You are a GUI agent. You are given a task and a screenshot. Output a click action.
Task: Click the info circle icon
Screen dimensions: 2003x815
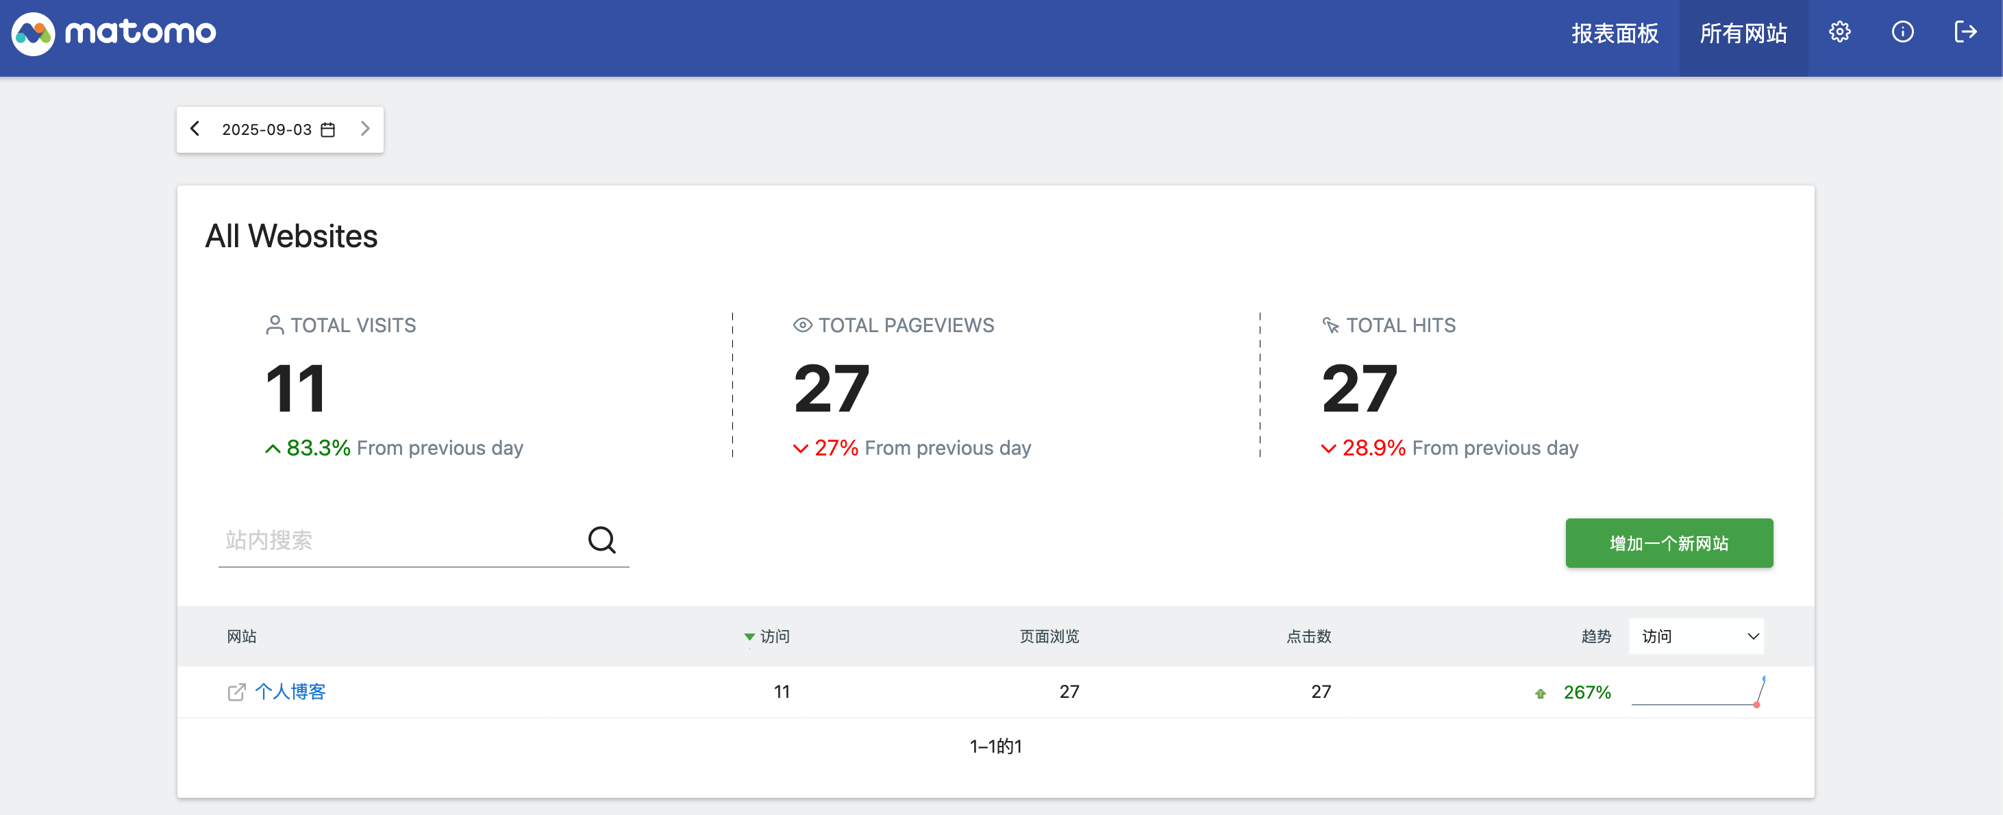coord(1902,32)
